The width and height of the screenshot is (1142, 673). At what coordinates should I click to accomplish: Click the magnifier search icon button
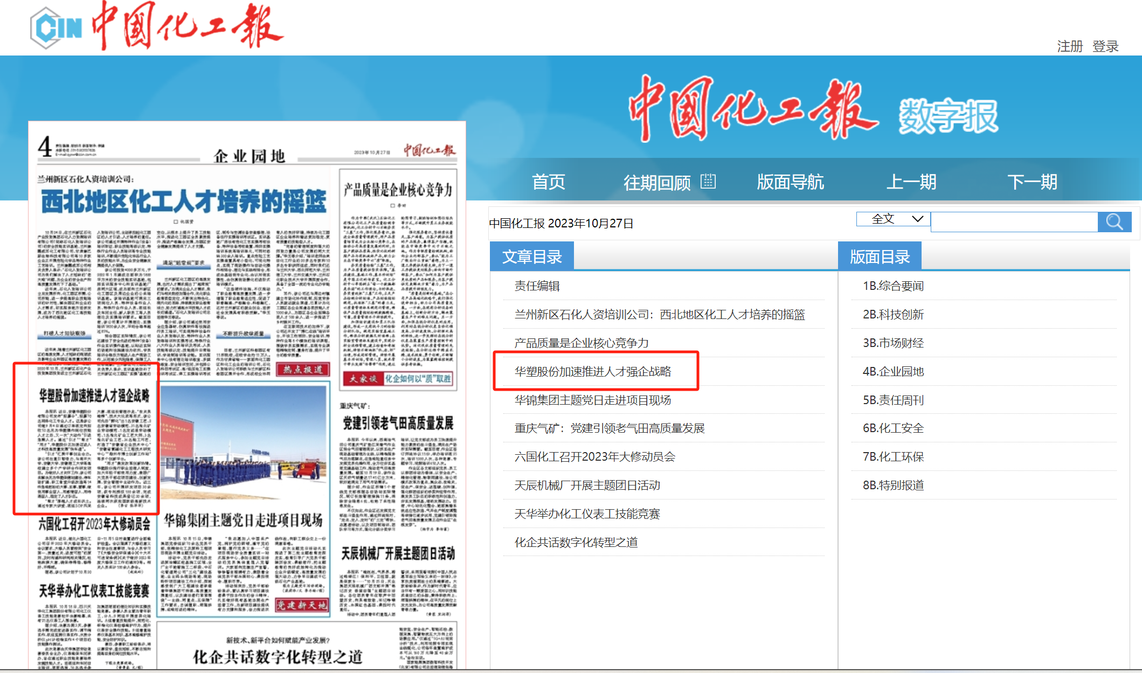tap(1114, 221)
